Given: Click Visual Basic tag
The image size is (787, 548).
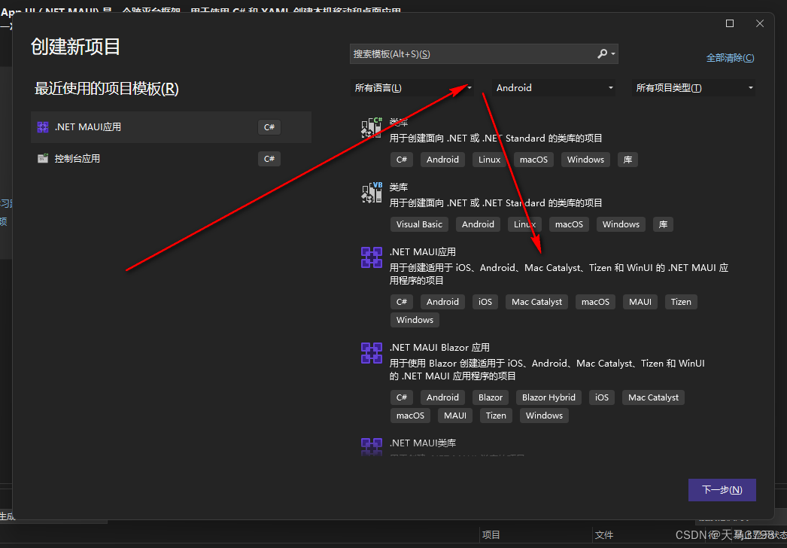Looking at the screenshot, I should click(419, 224).
